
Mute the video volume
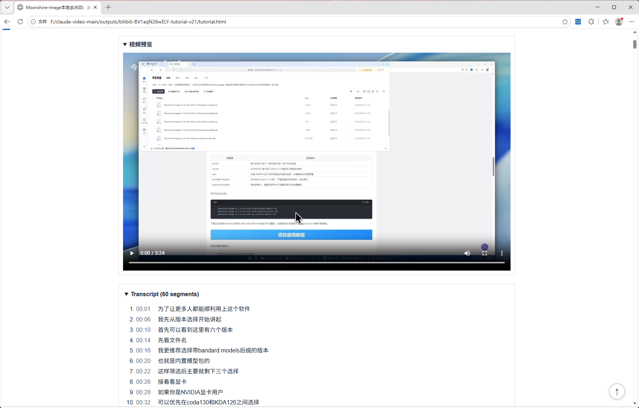467,253
